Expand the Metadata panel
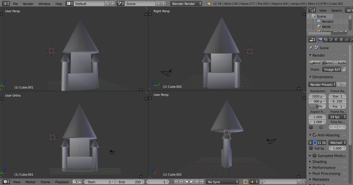Image resolution: width=353 pixels, height=185 pixels. click(310, 179)
